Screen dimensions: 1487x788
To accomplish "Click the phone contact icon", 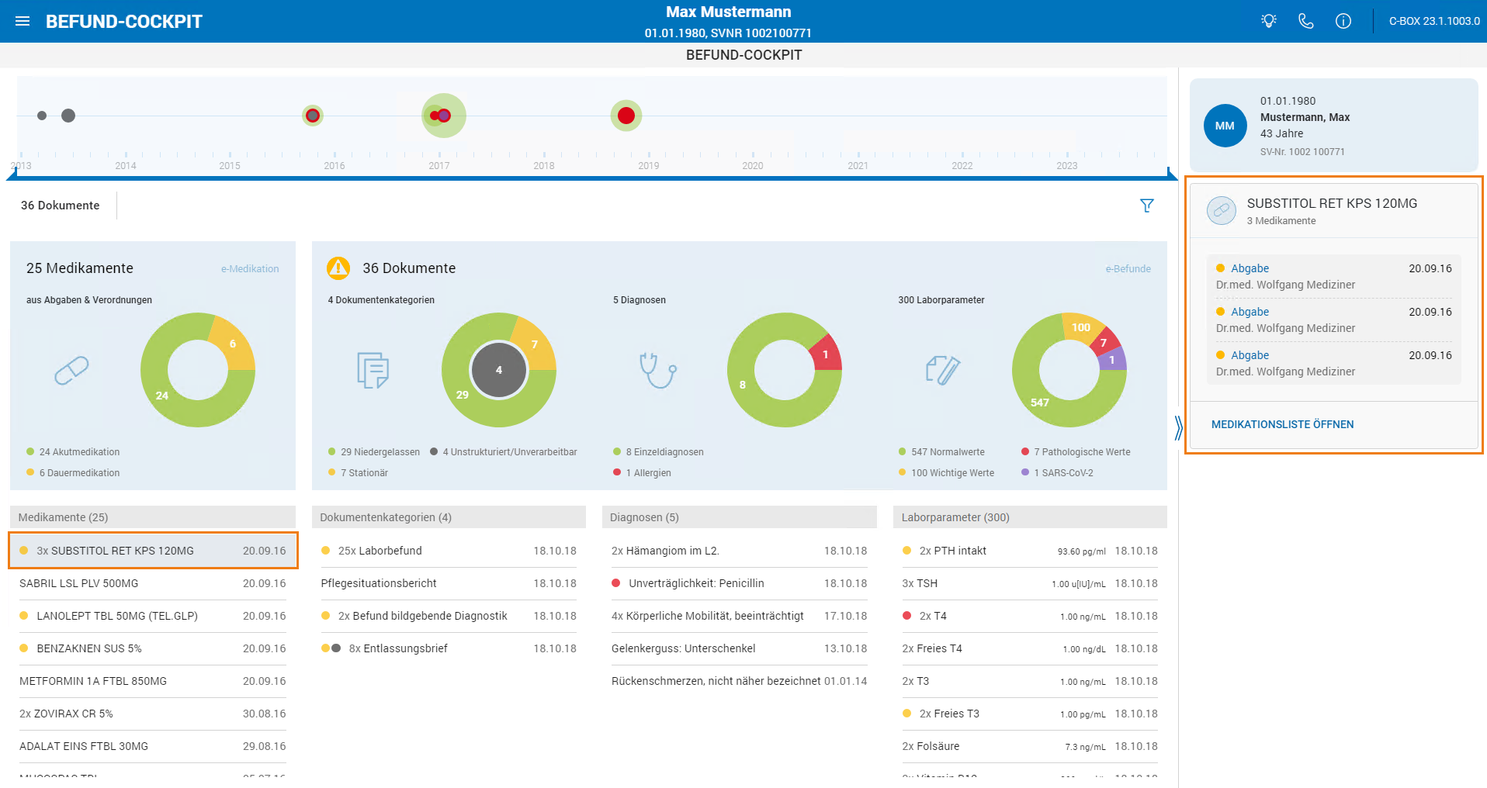I will (1306, 21).
